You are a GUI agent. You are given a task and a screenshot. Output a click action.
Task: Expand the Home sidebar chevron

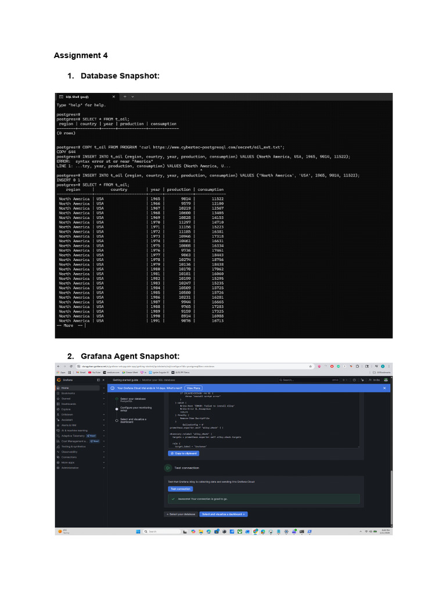tap(104, 388)
